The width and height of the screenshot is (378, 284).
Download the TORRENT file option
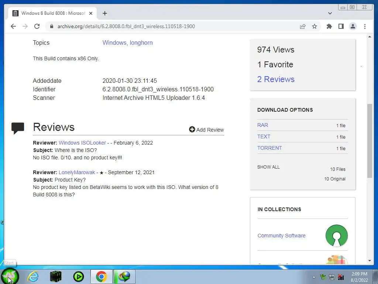coord(269,148)
